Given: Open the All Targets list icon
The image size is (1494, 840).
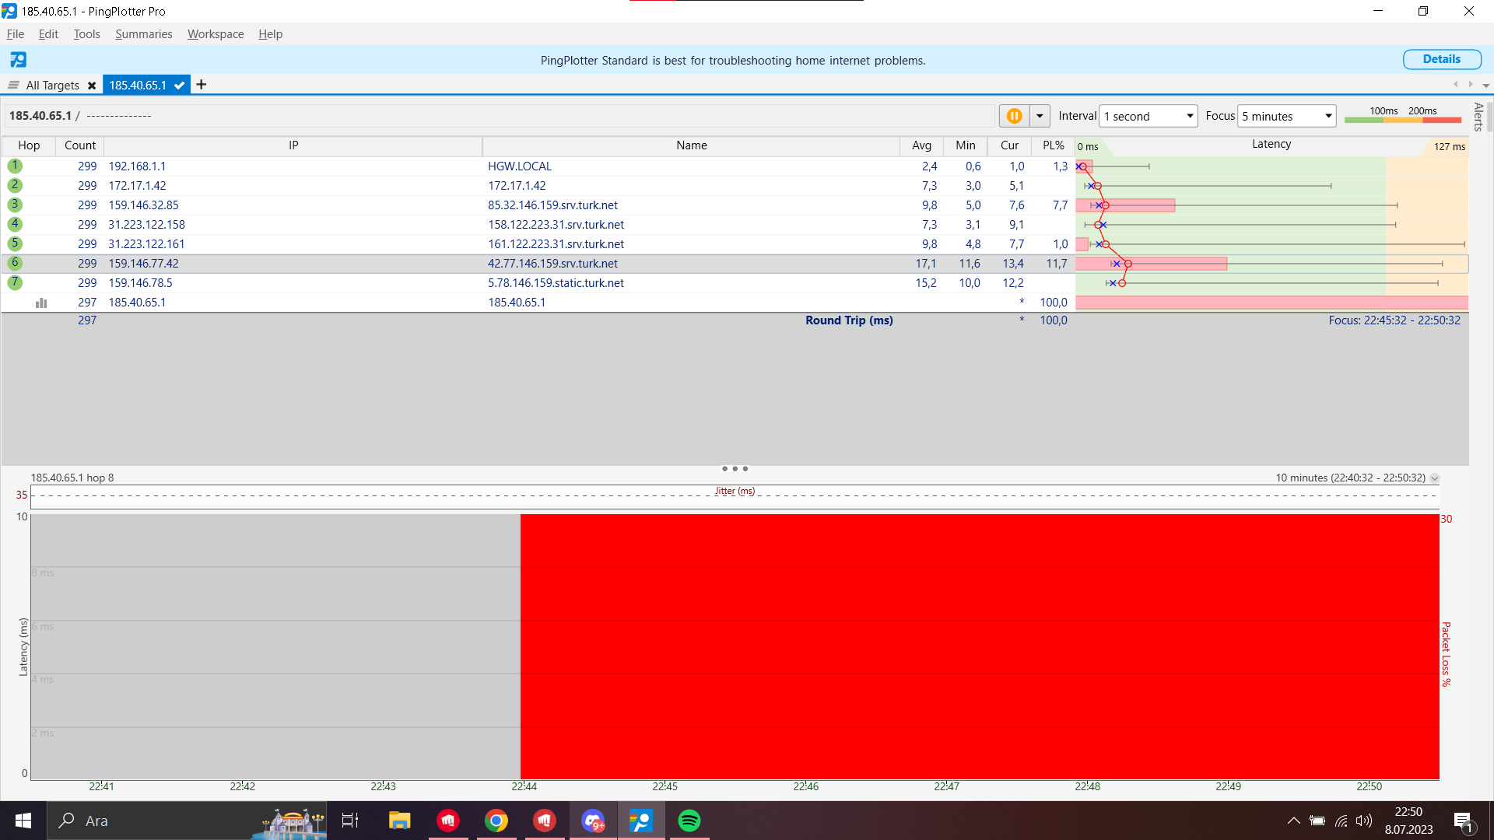Looking at the screenshot, I should coord(13,85).
